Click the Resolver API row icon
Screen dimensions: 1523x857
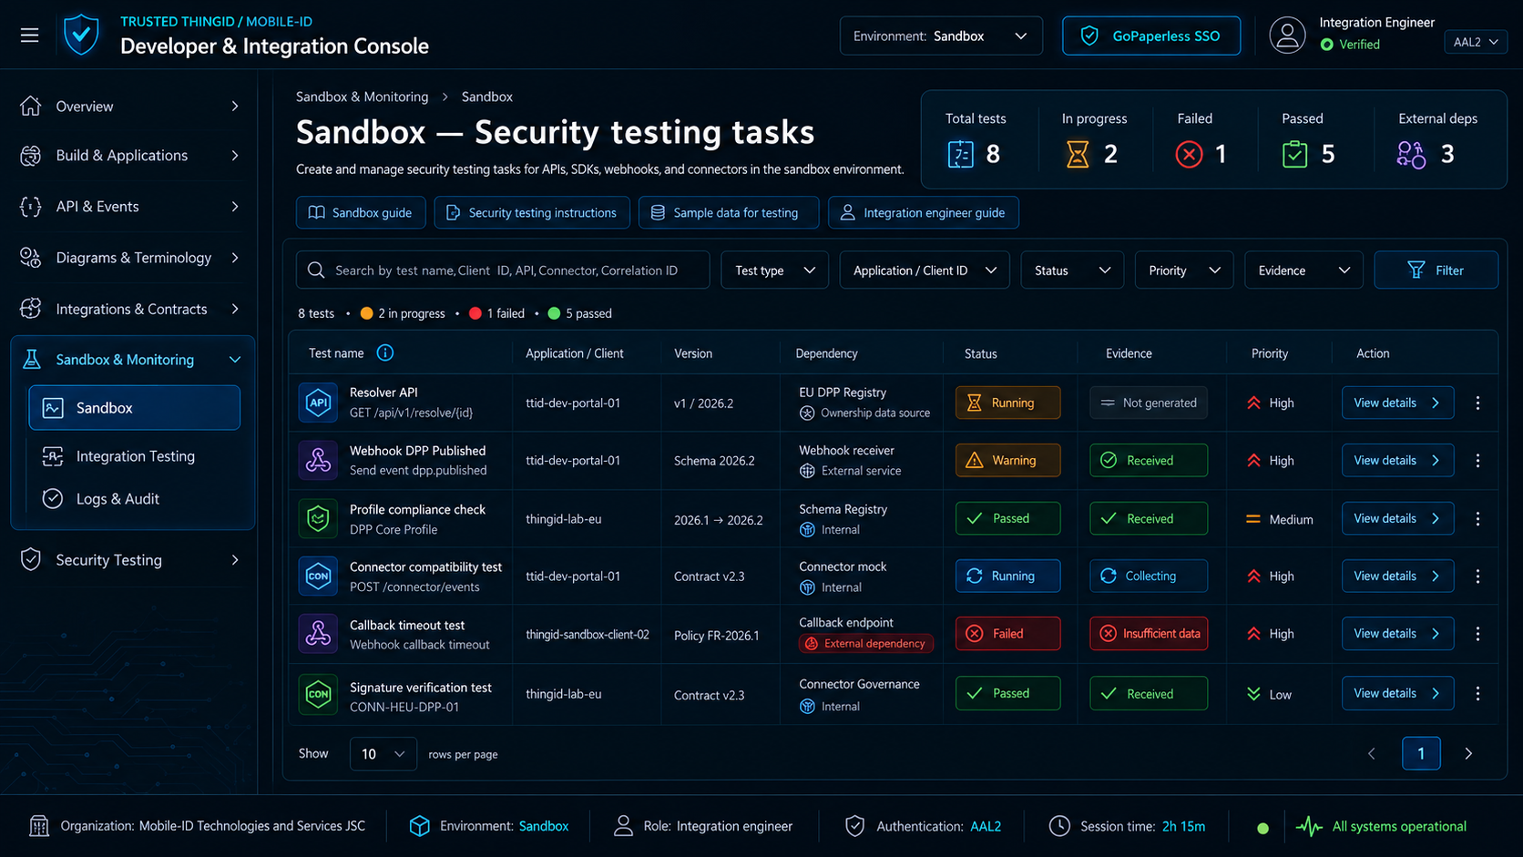318,403
